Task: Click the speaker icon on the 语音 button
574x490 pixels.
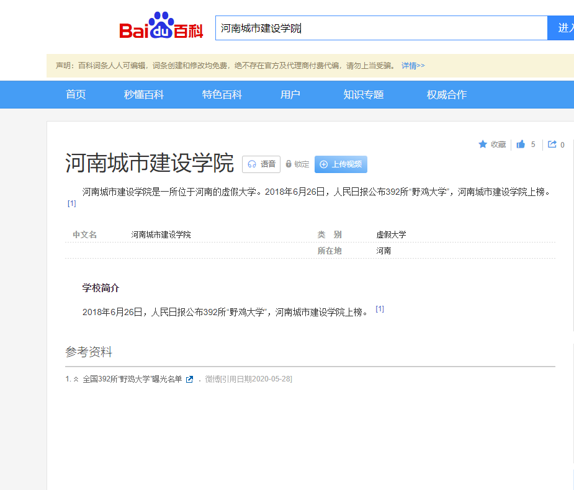Action: (252, 164)
